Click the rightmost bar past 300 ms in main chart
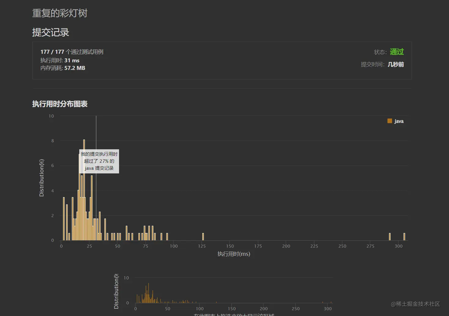Screen dimensions: 449x316 (x=404, y=237)
